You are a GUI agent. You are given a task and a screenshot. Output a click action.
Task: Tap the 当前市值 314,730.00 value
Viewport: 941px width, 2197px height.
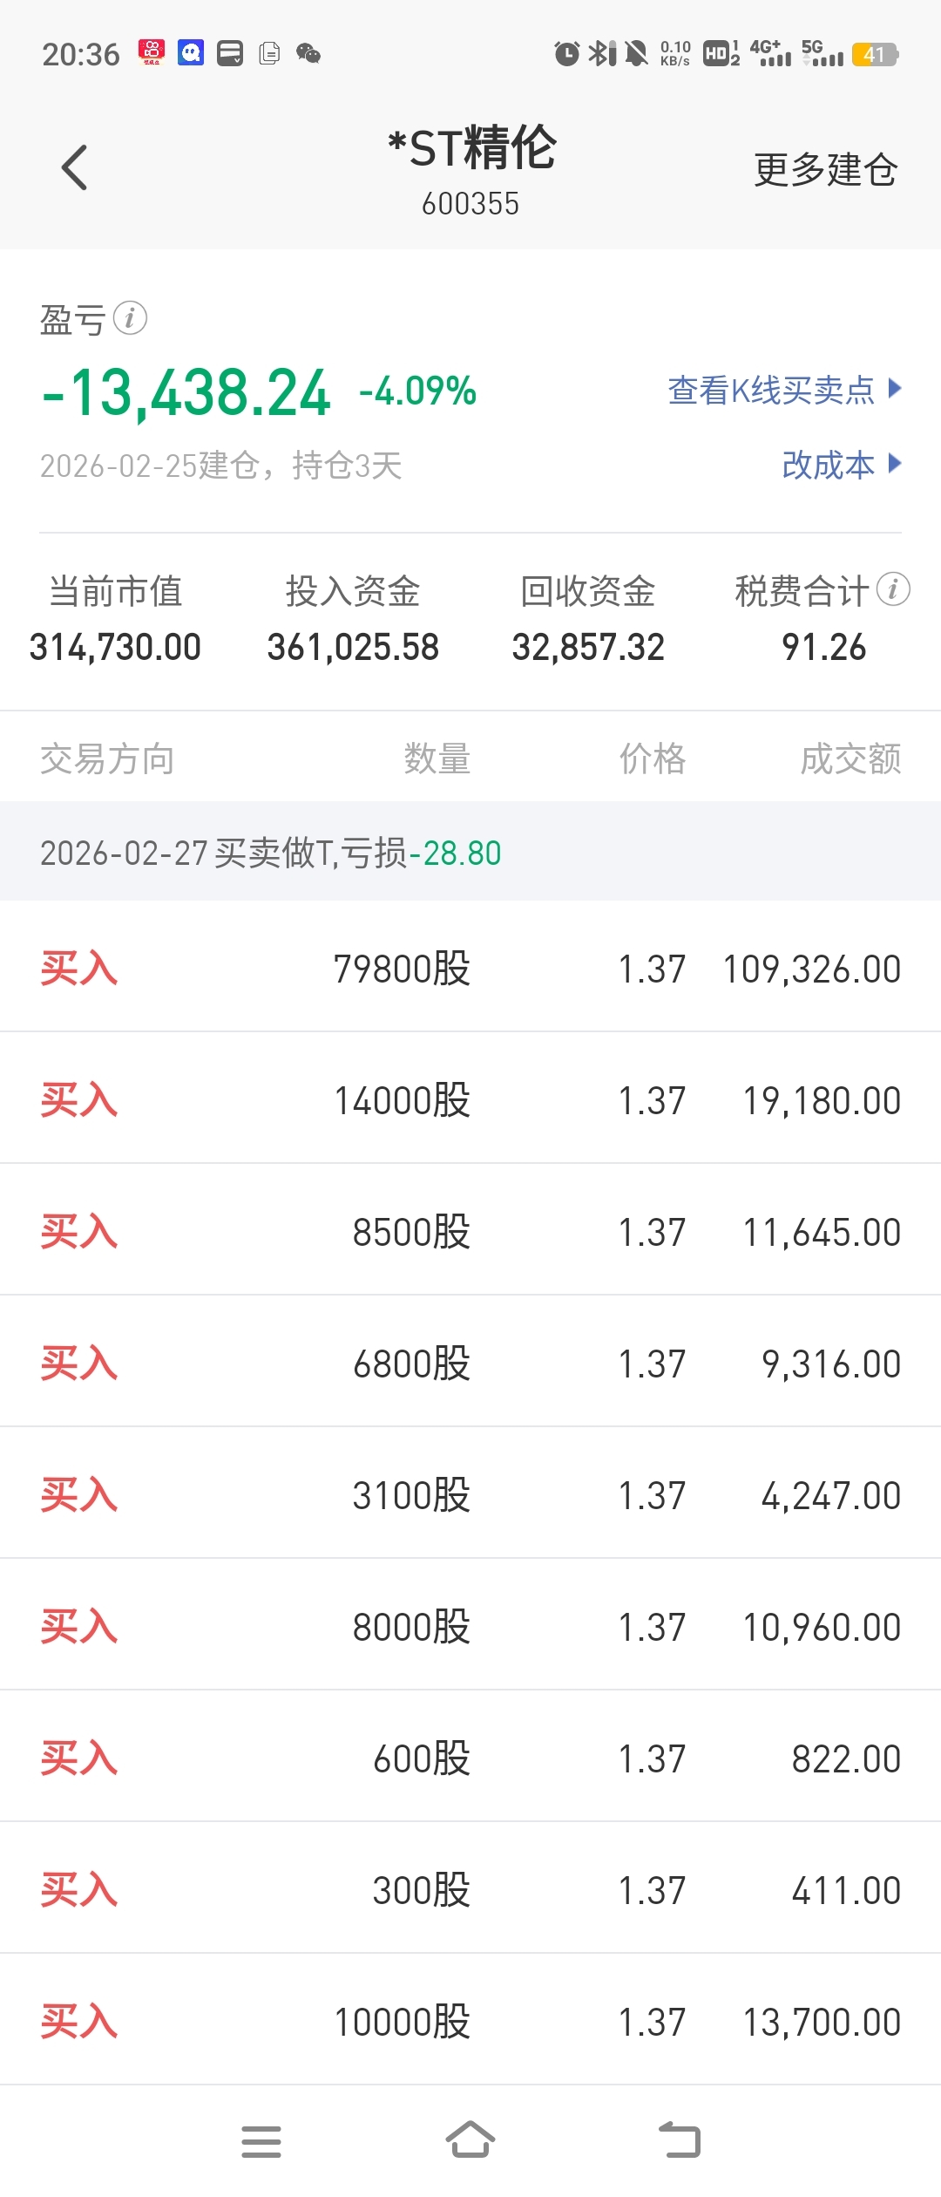pos(115,647)
